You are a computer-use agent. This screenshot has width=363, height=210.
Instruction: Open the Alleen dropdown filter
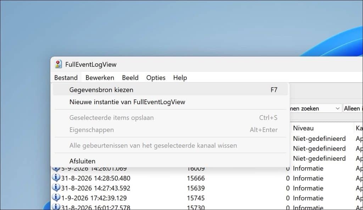click(x=353, y=108)
